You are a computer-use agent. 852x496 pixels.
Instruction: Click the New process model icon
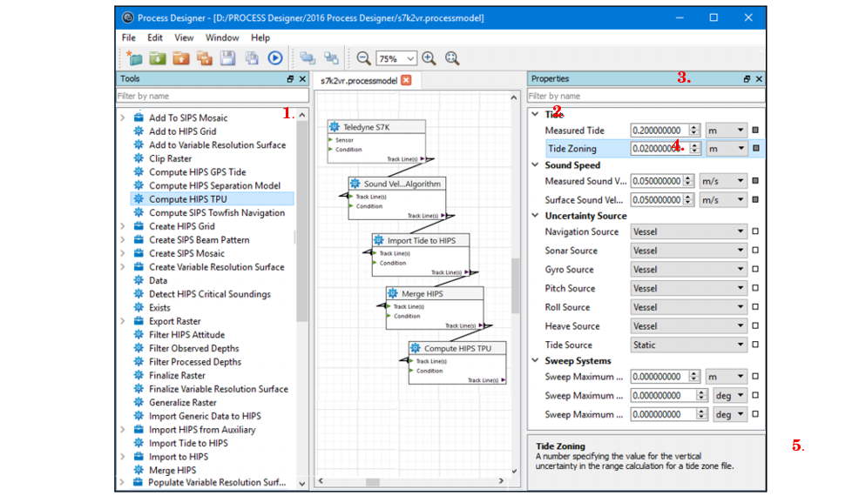point(133,58)
